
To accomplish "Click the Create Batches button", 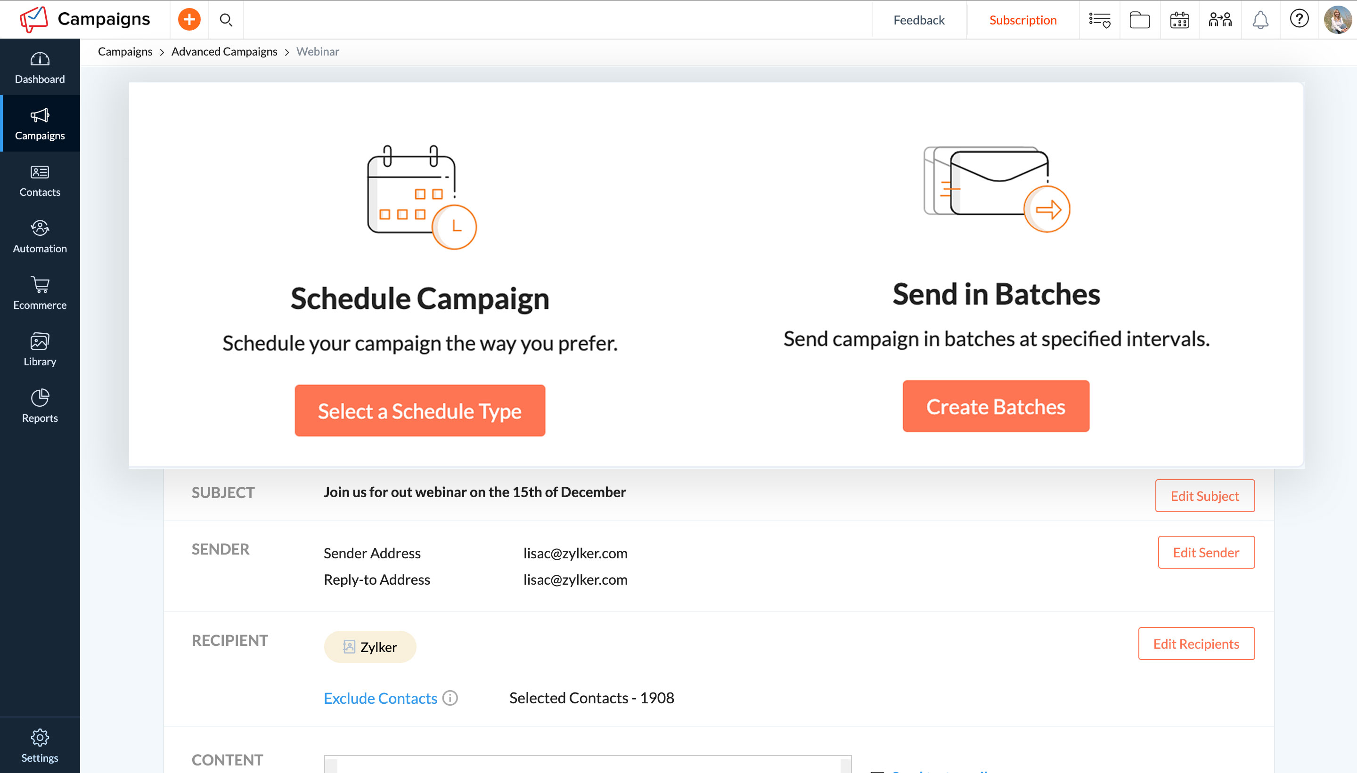I will [996, 406].
